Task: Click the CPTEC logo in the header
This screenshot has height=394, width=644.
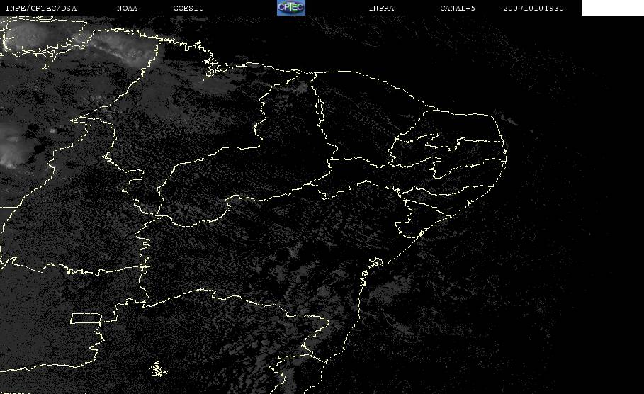Action: pyautogui.click(x=290, y=8)
